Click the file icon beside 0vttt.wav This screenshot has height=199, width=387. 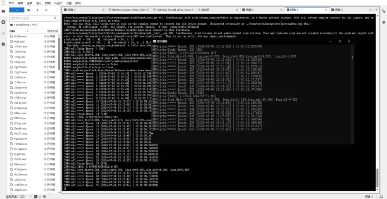tap(11, 42)
